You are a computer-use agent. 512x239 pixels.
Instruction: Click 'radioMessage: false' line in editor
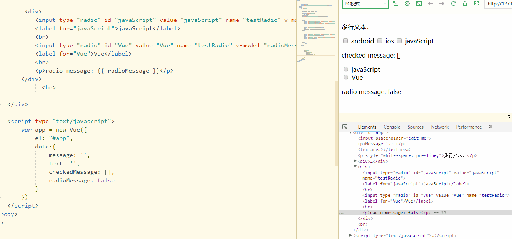click(x=82, y=180)
